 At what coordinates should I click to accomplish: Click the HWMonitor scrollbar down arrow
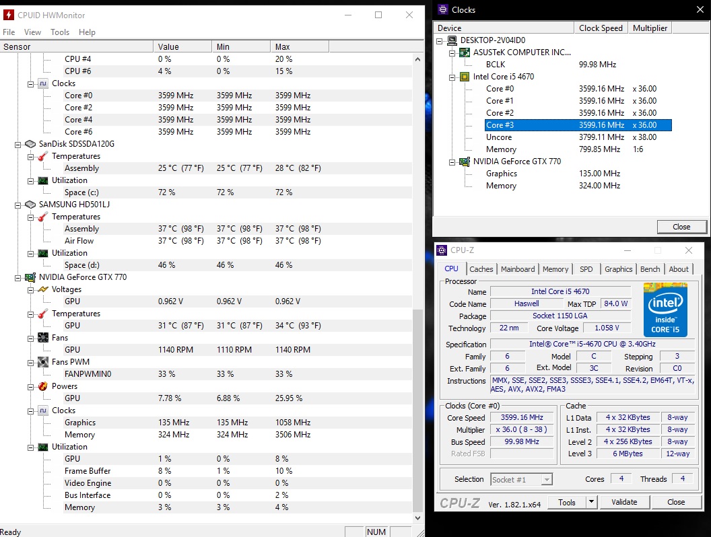pos(417,517)
